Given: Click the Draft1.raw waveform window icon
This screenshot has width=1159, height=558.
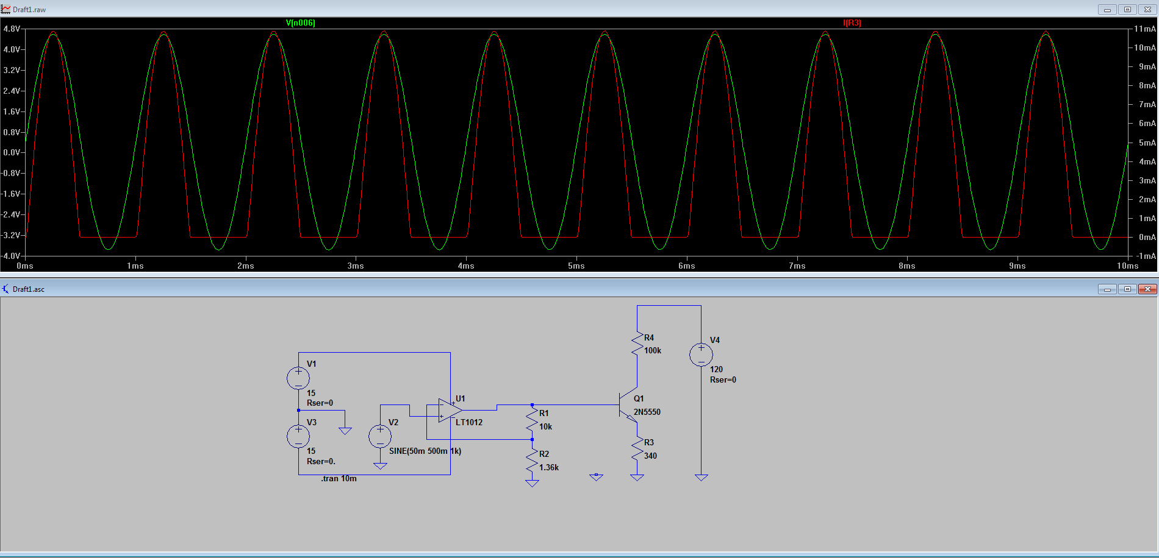Looking at the screenshot, I should (6, 9).
